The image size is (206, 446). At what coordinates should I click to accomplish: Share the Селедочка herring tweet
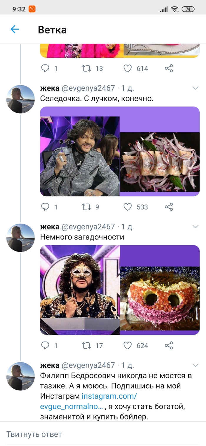coord(169,207)
